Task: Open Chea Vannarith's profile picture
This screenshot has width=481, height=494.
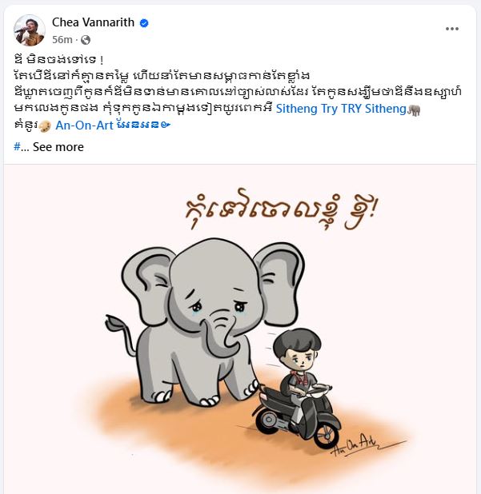Action: [x=30, y=30]
